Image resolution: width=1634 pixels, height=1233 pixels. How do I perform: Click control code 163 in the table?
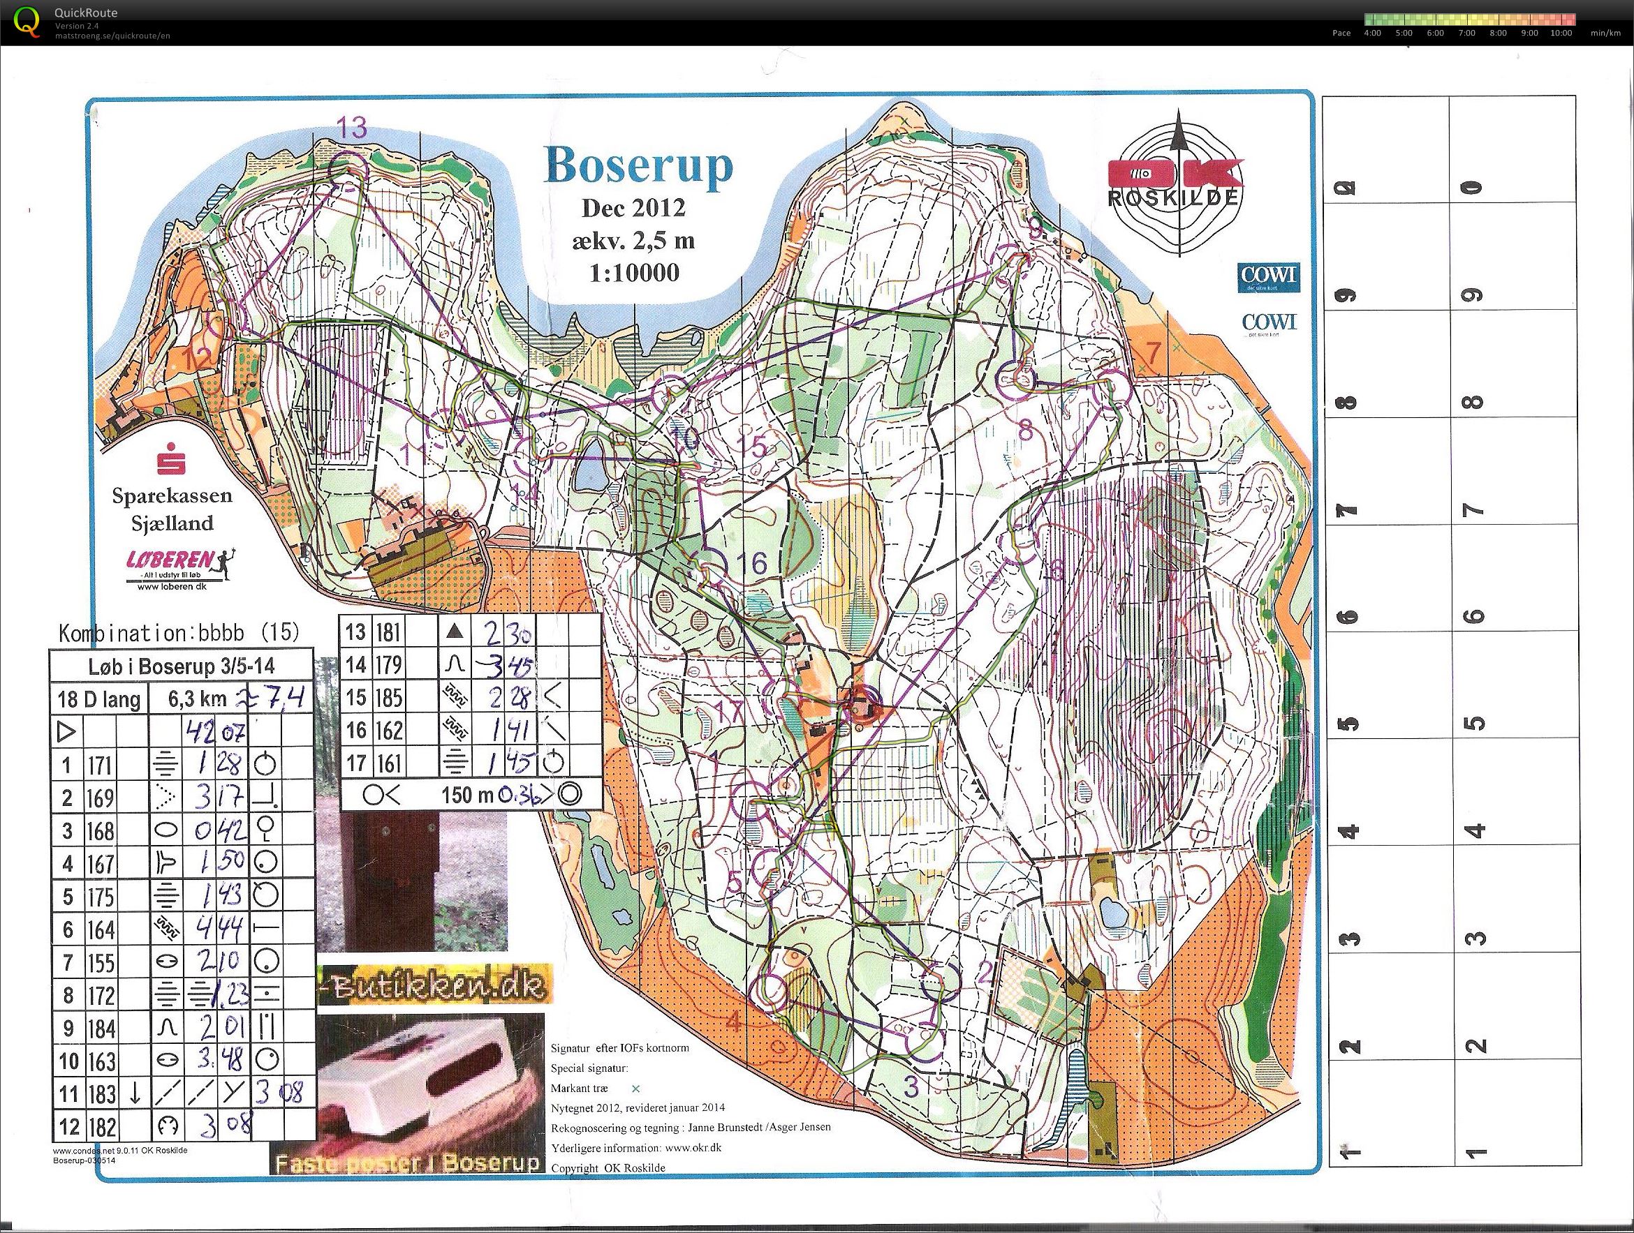click(101, 1061)
